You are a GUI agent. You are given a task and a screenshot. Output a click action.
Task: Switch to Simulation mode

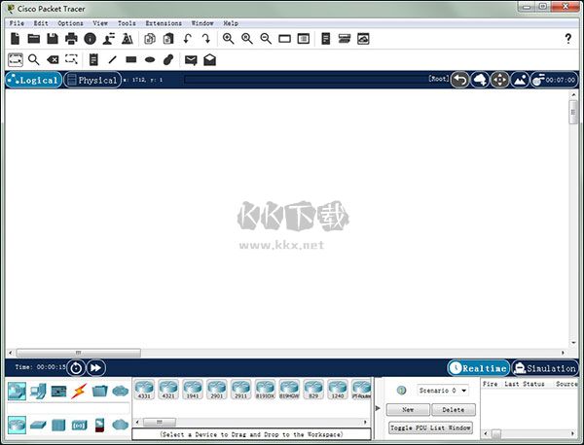[x=545, y=368]
